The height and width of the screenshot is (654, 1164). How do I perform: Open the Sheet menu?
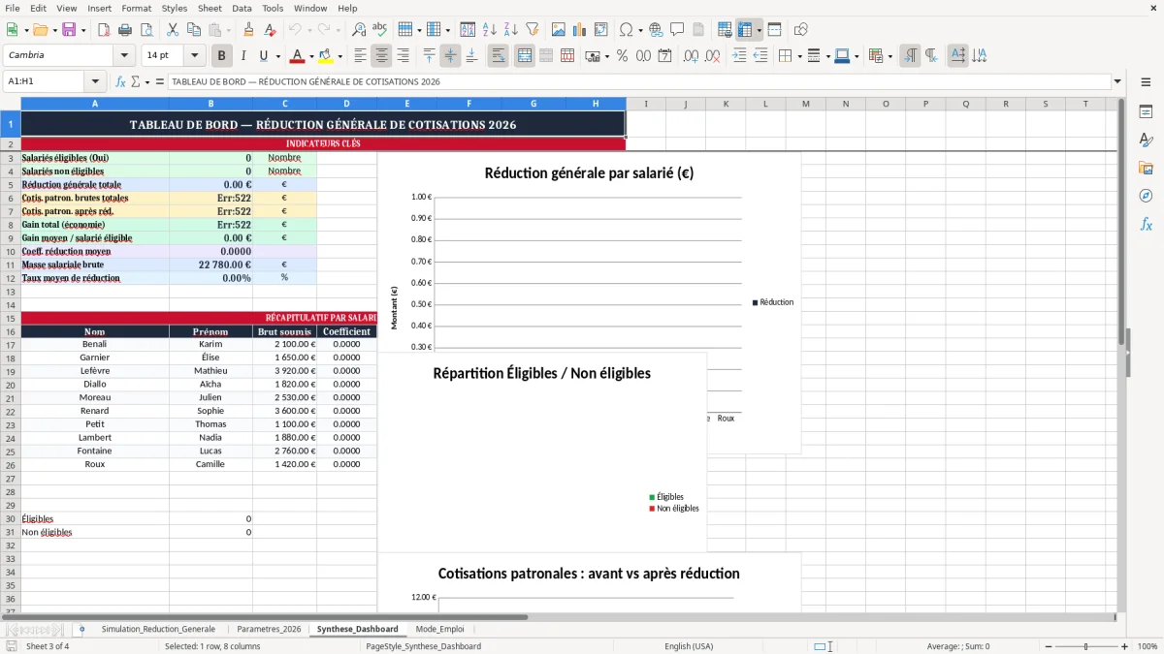tap(210, 8)
